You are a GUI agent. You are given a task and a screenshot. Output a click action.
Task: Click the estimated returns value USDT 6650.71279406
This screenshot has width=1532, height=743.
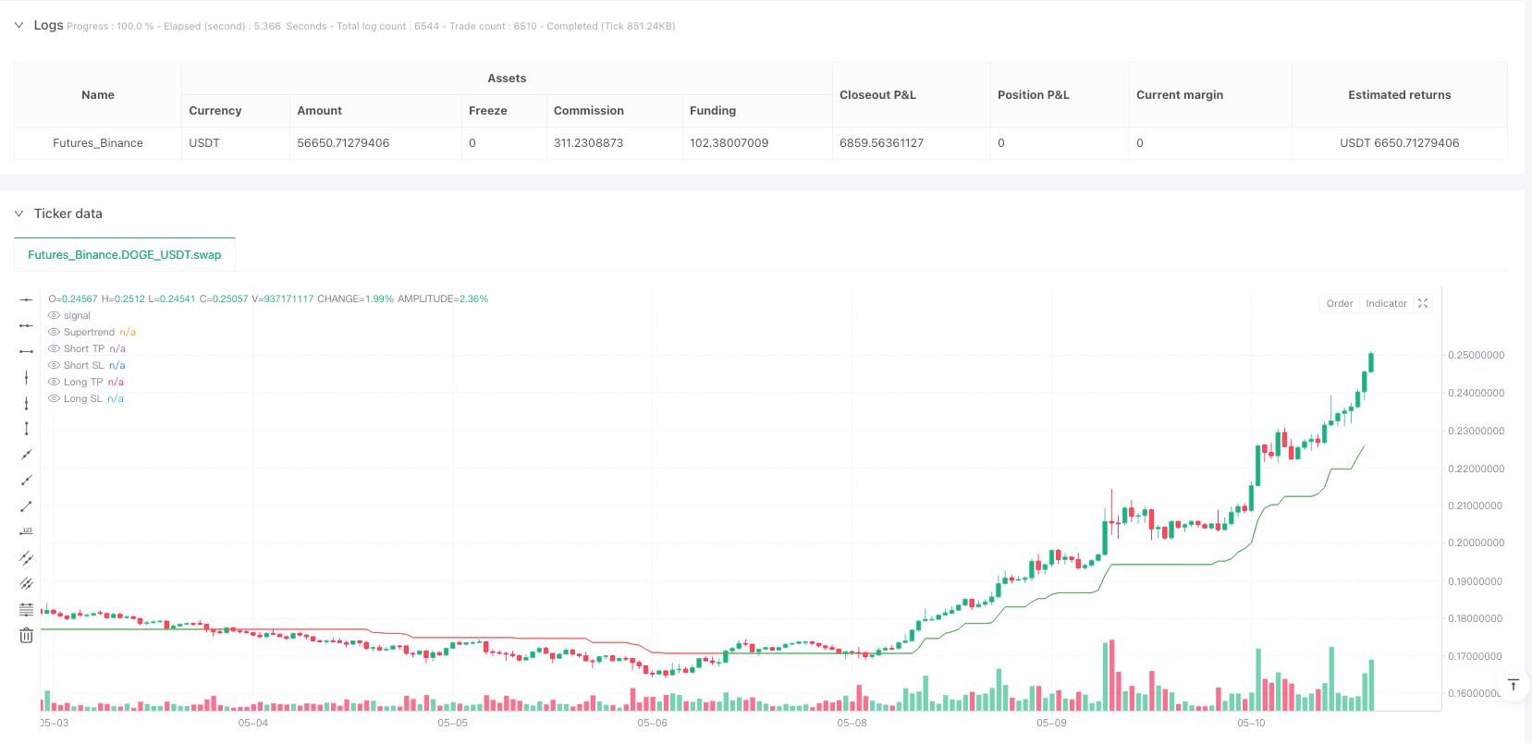coord(1399,143)
